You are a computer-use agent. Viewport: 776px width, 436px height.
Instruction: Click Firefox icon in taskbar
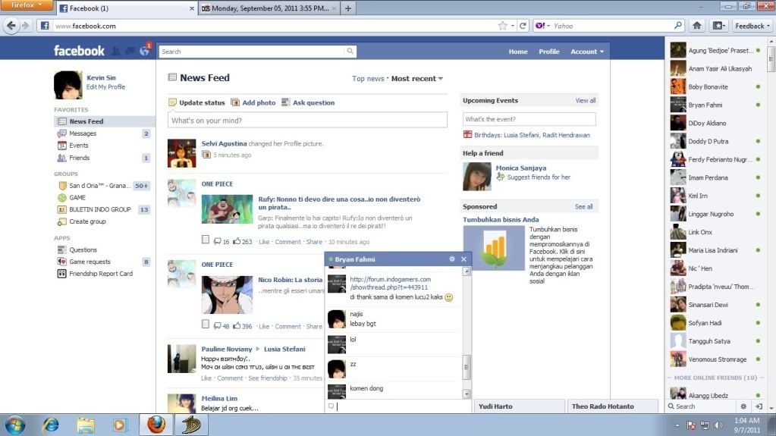pos(156,425)
